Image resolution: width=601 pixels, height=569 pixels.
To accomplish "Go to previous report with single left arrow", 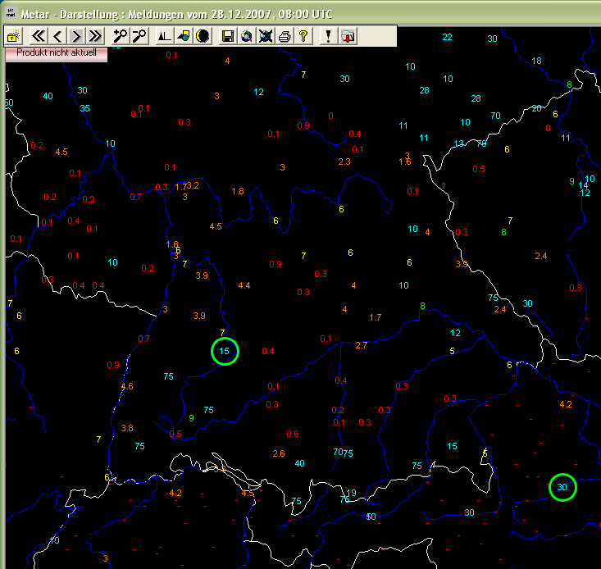I will pos(57,36).
